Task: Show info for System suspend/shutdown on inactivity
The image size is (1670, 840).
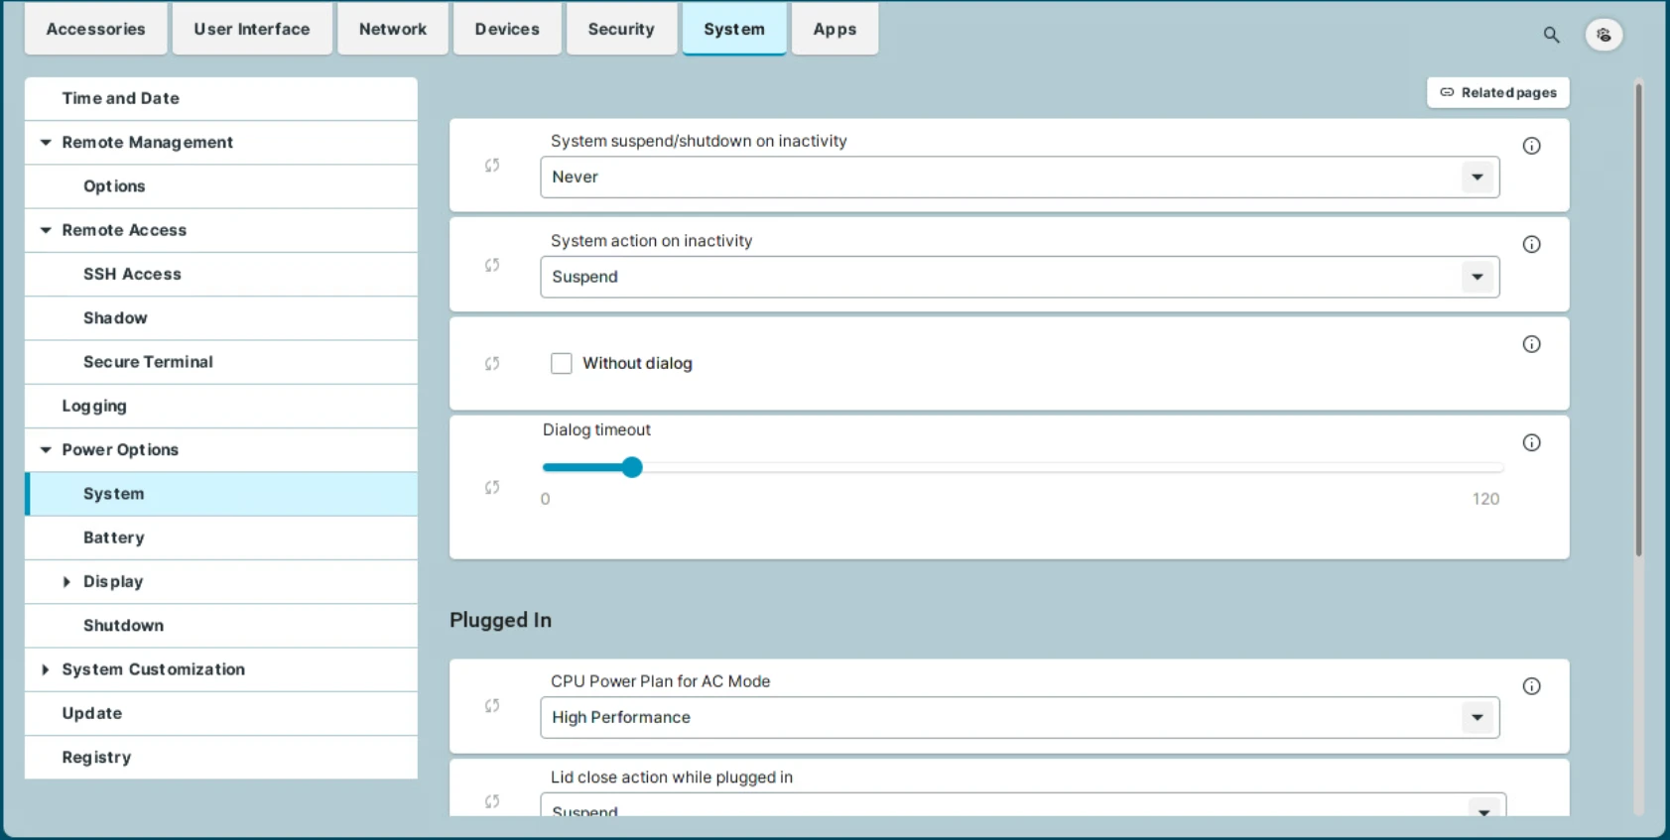Action: point(1531,146)
